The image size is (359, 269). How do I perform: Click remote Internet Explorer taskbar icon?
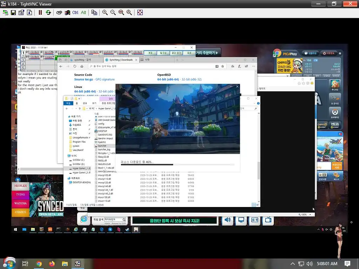(x=76, y=229)
